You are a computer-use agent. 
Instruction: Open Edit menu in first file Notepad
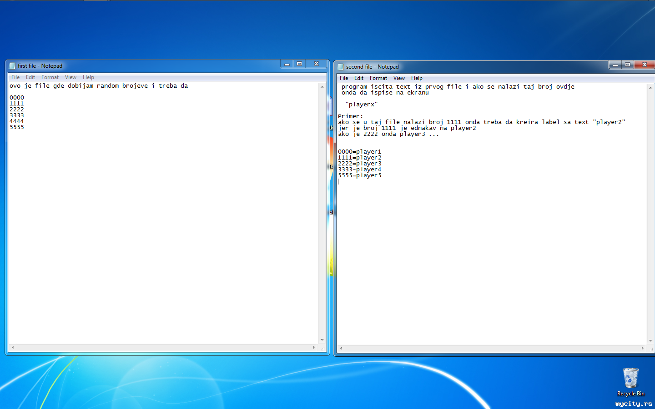tap(30, 77)
